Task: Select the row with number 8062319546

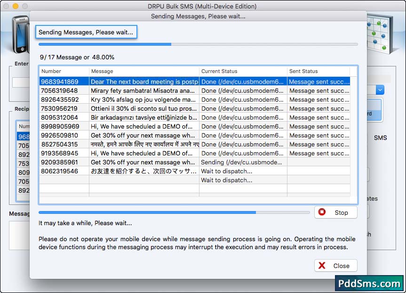Action: pos(195,171)
